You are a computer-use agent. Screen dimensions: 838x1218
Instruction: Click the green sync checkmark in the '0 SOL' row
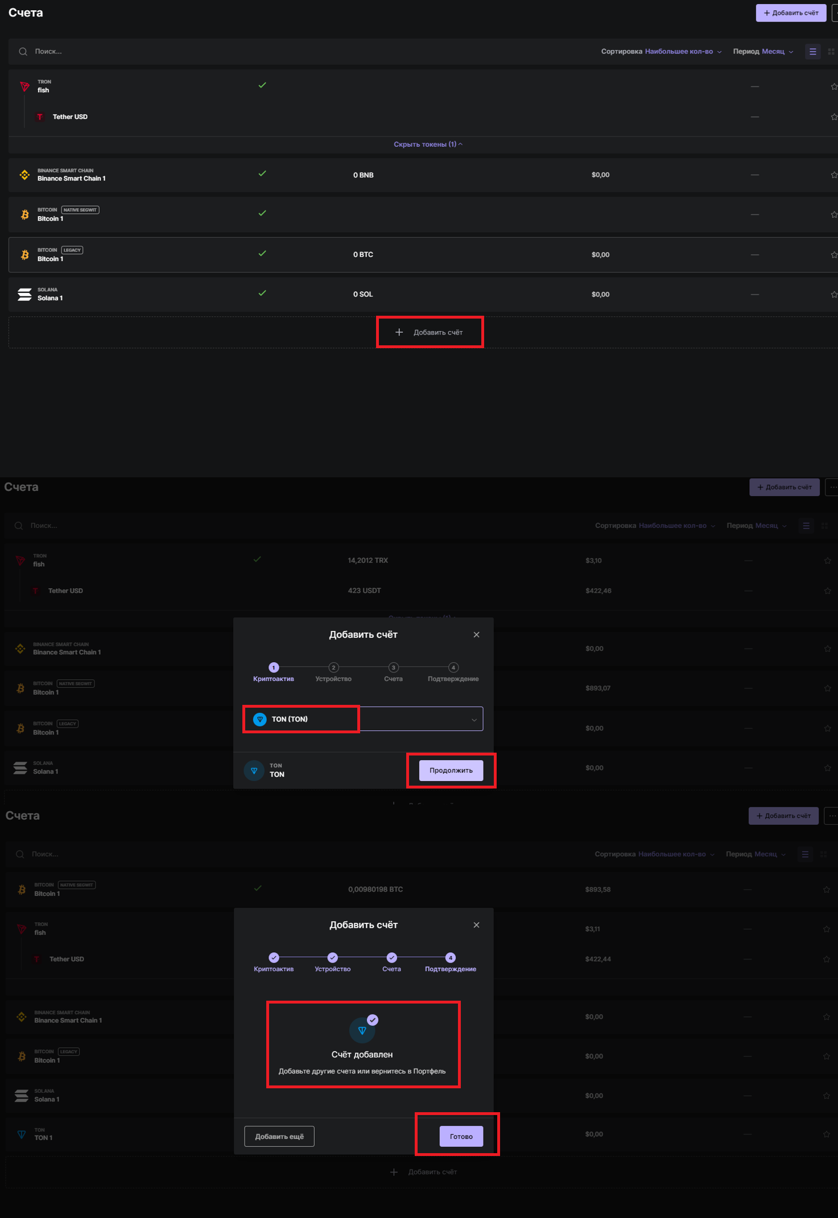262,293
